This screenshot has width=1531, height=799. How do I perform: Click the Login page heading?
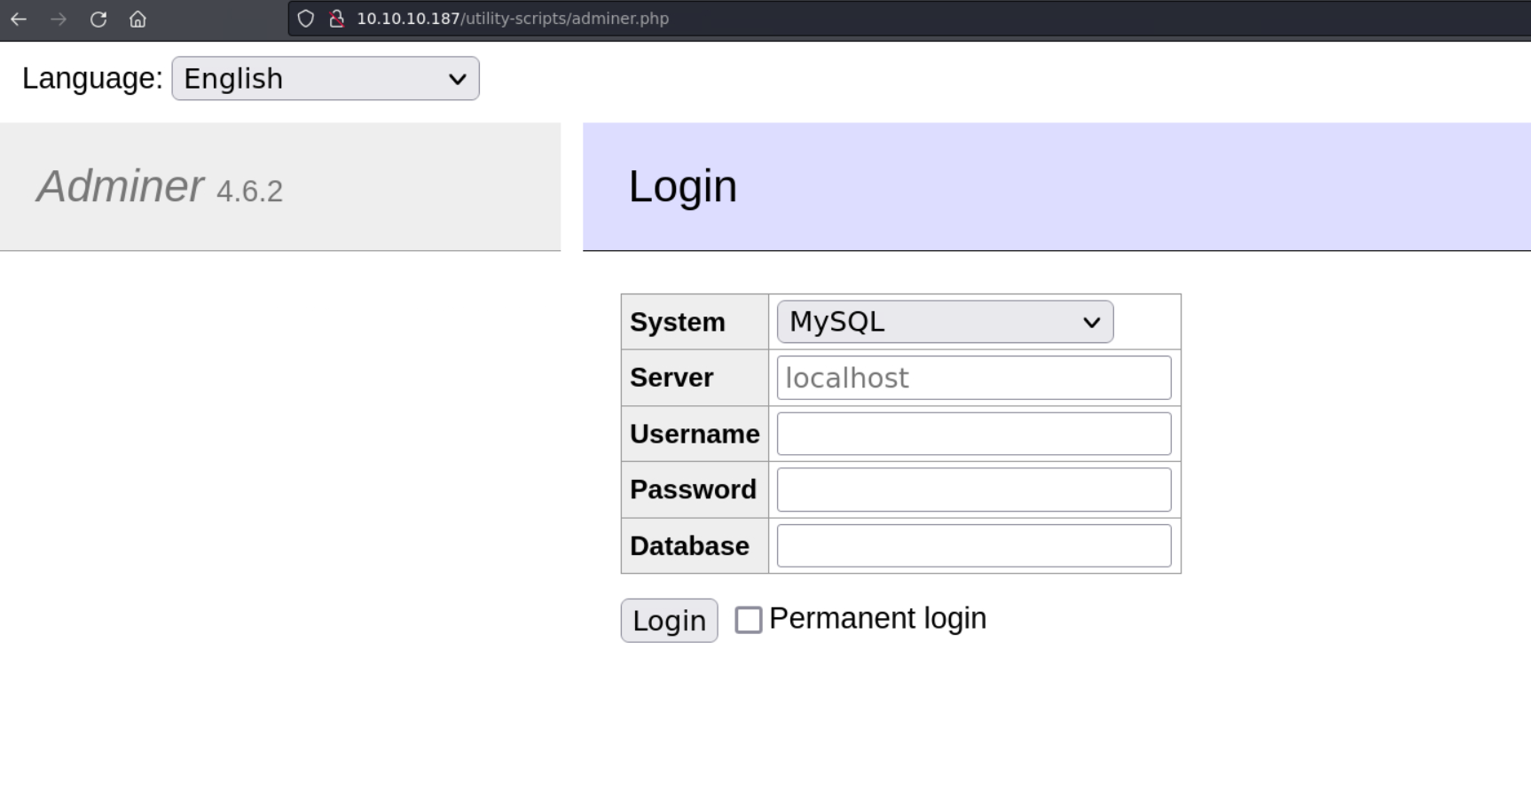pyautogui.click(x=683, y=186)
